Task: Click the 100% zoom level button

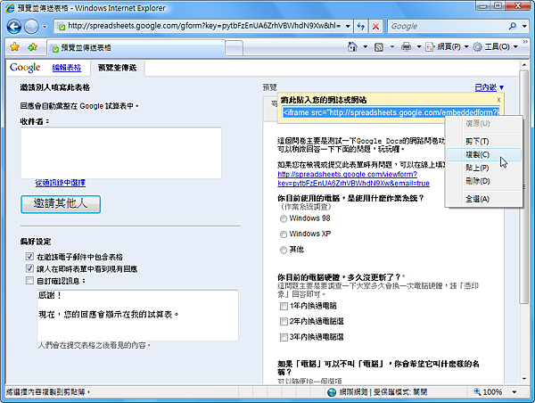Action: (x=489, y=392)
